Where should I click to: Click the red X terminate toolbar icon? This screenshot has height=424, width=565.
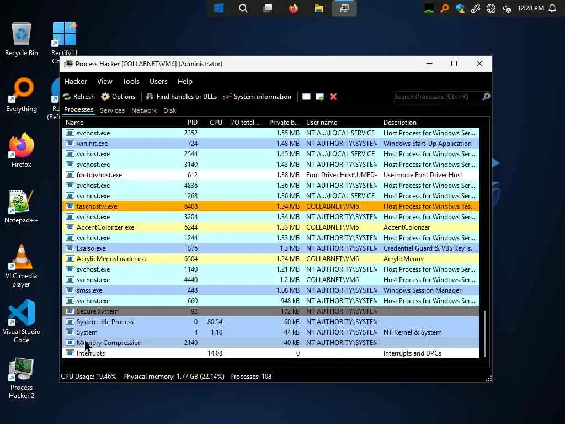pyautogui.click(x=333, y=97)
